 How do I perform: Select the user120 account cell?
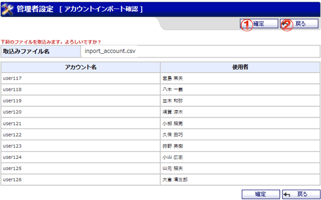click(x=81, y=112)
